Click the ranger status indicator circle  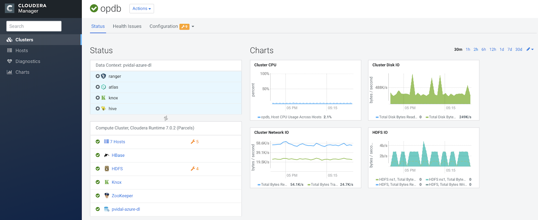[x=98, y=76]
